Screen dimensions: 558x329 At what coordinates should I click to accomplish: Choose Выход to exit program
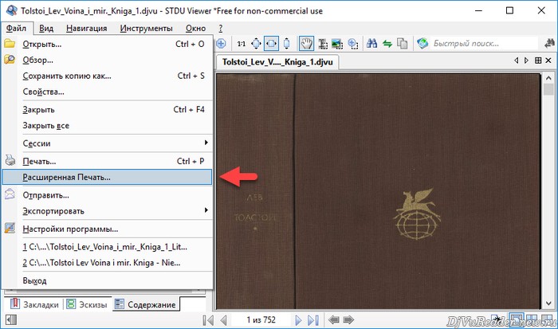107,280
